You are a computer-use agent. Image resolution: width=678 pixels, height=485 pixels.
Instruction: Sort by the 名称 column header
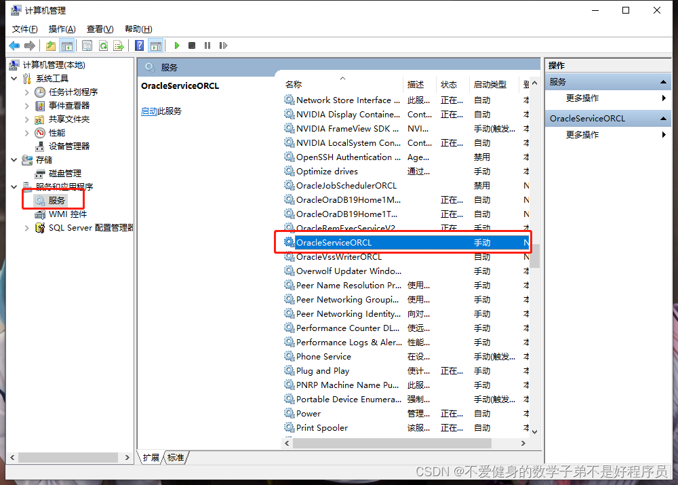(342, 84)
